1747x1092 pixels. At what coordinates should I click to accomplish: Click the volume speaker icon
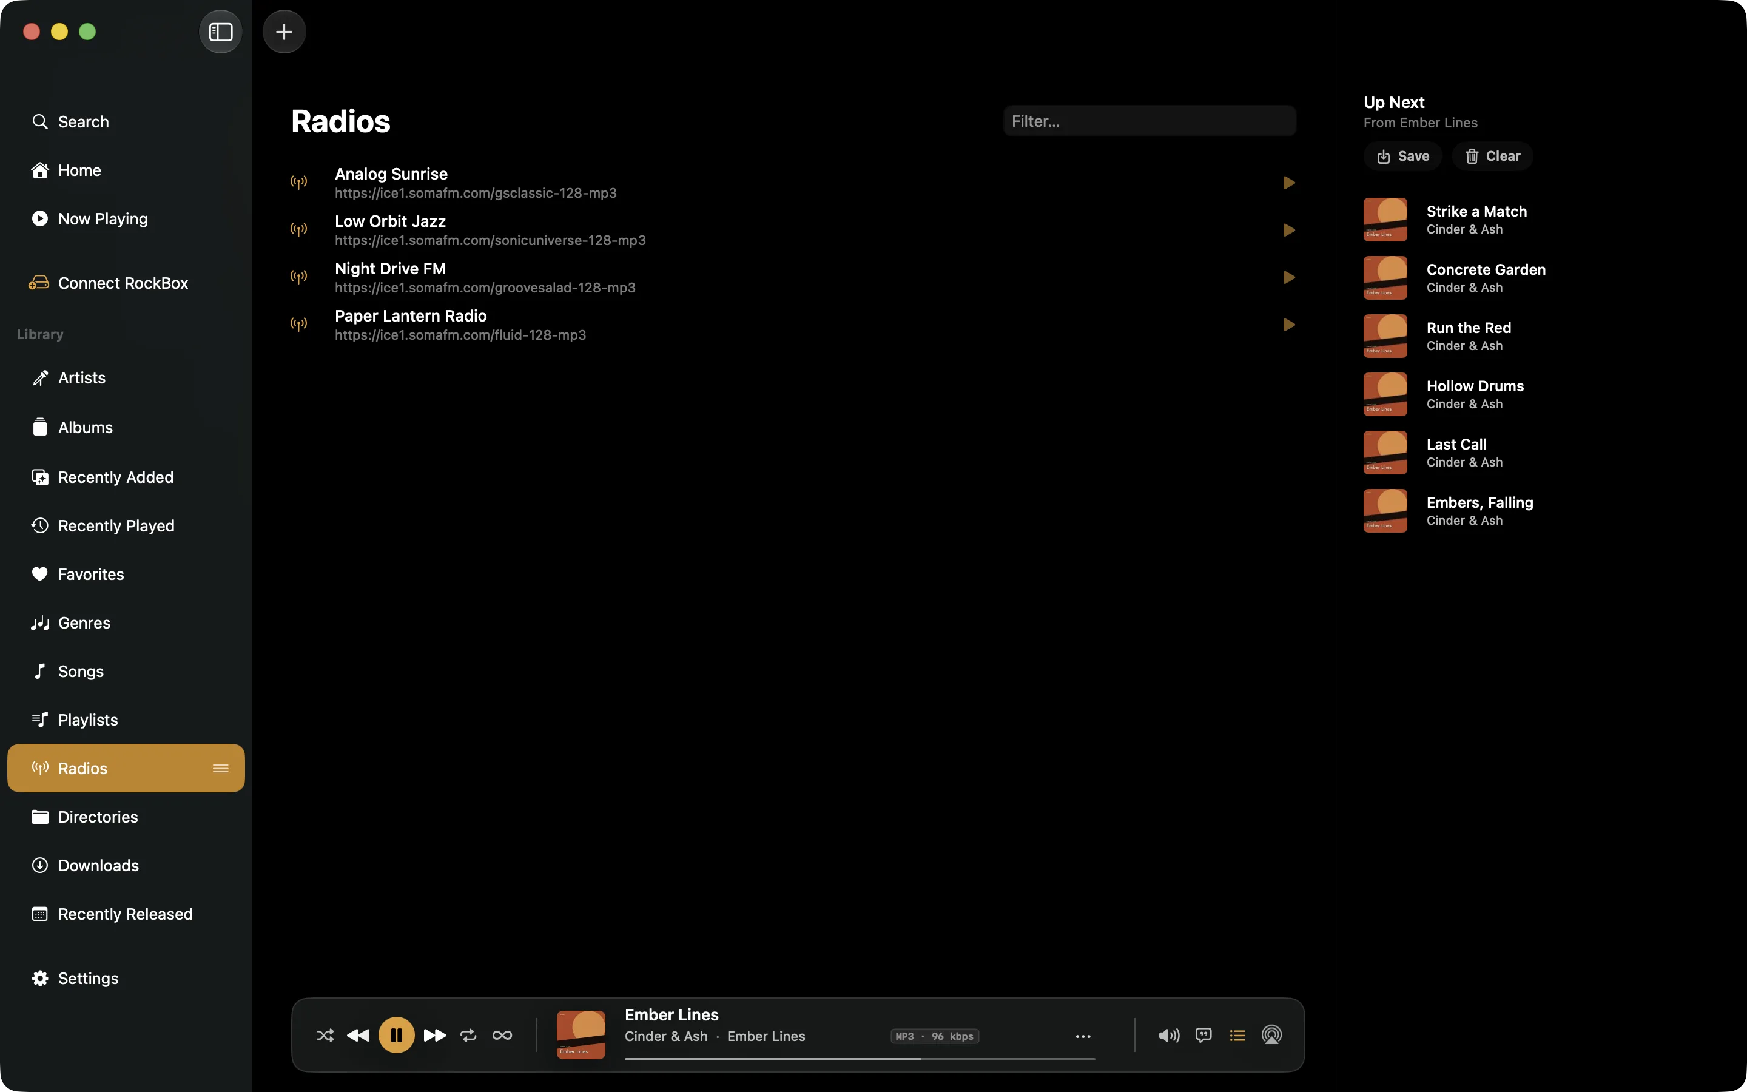[1169, 1035]
